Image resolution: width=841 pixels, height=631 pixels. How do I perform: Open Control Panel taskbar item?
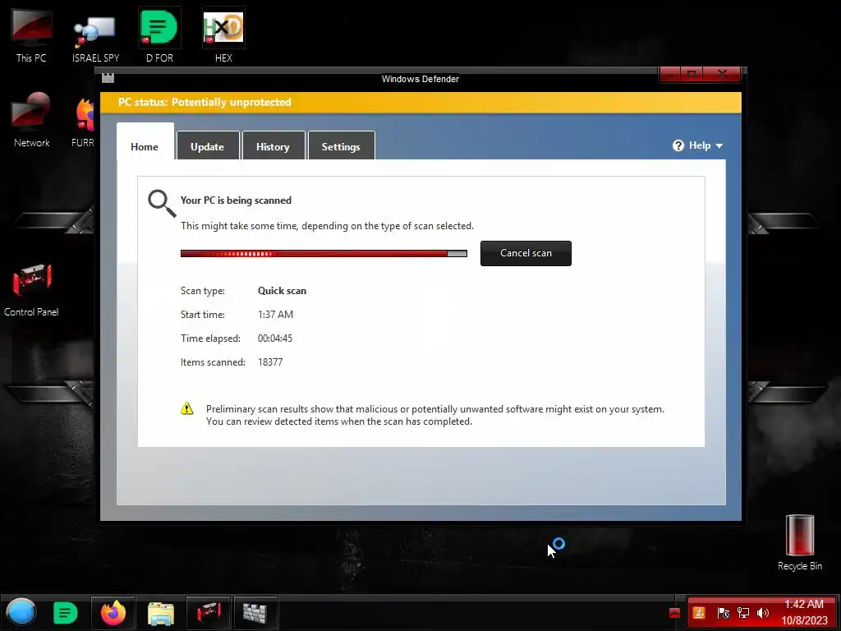208,612
